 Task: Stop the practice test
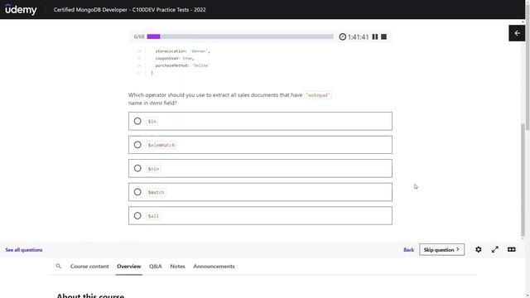click(x=383, y=36)
